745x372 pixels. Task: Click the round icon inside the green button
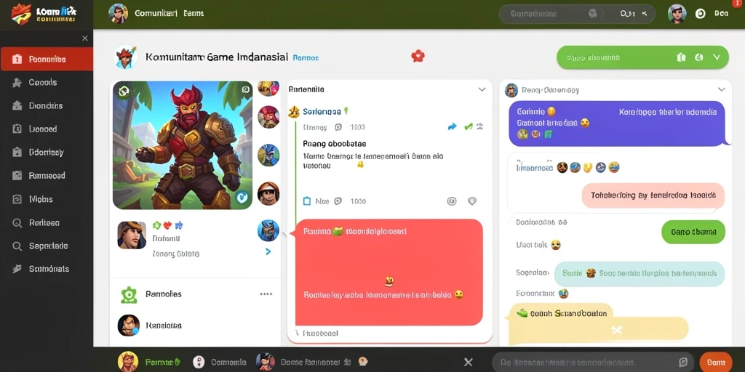point(698,57)
